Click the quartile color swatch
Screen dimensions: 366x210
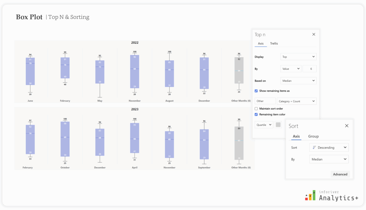pyautogui.click(x=278, y=124)
